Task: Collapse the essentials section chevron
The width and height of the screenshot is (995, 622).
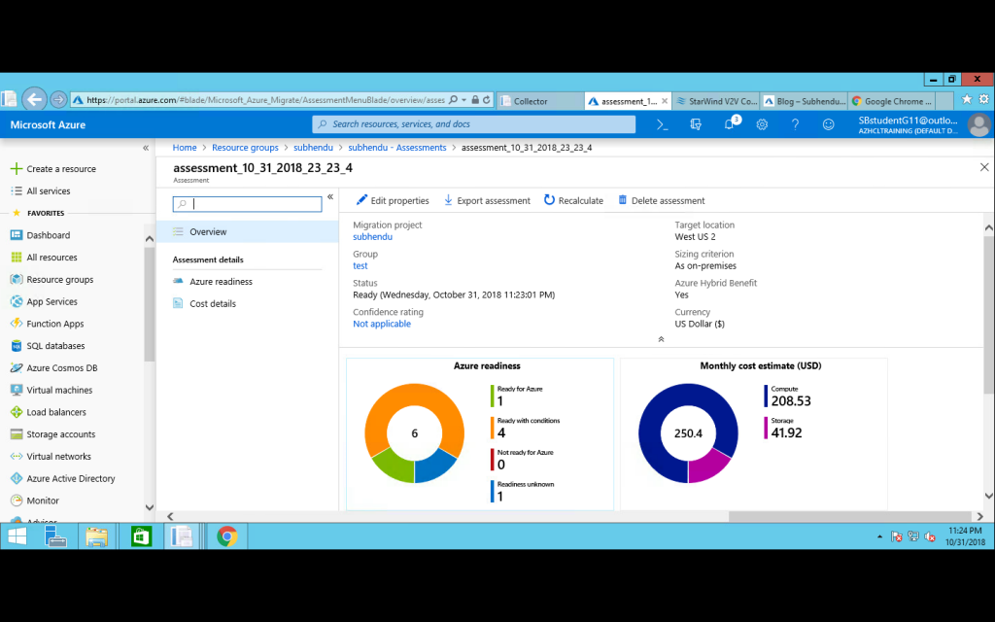Action: (x=661, y=339)
